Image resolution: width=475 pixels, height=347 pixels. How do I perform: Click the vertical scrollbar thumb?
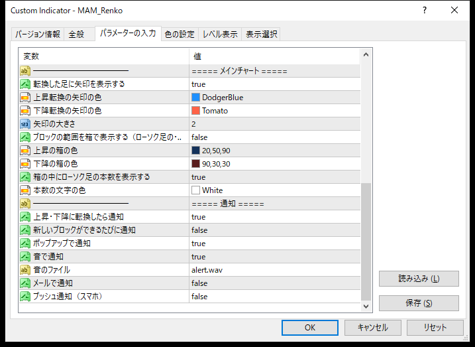[366, 242]
